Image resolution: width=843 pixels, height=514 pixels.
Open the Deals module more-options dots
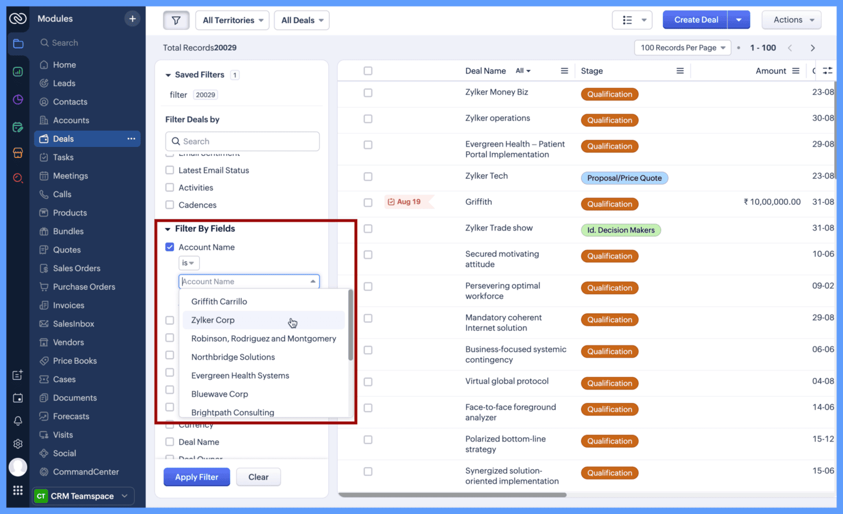131,139
